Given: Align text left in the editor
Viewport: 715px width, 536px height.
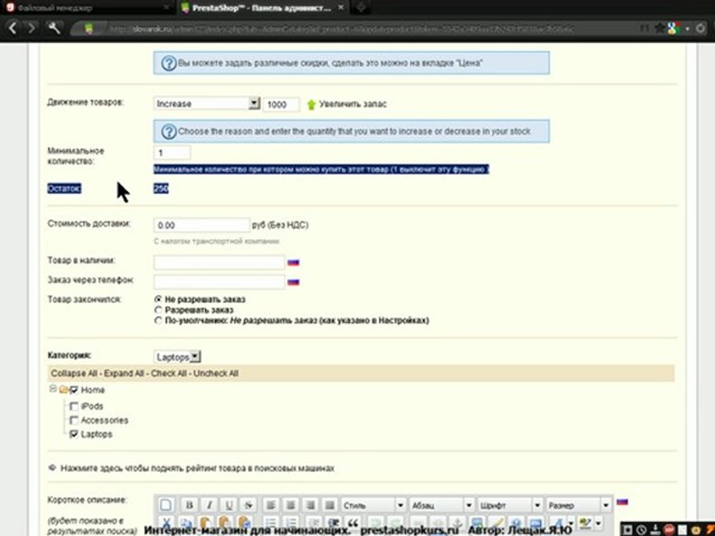Looking at the screenshot, I should [271, 505].
